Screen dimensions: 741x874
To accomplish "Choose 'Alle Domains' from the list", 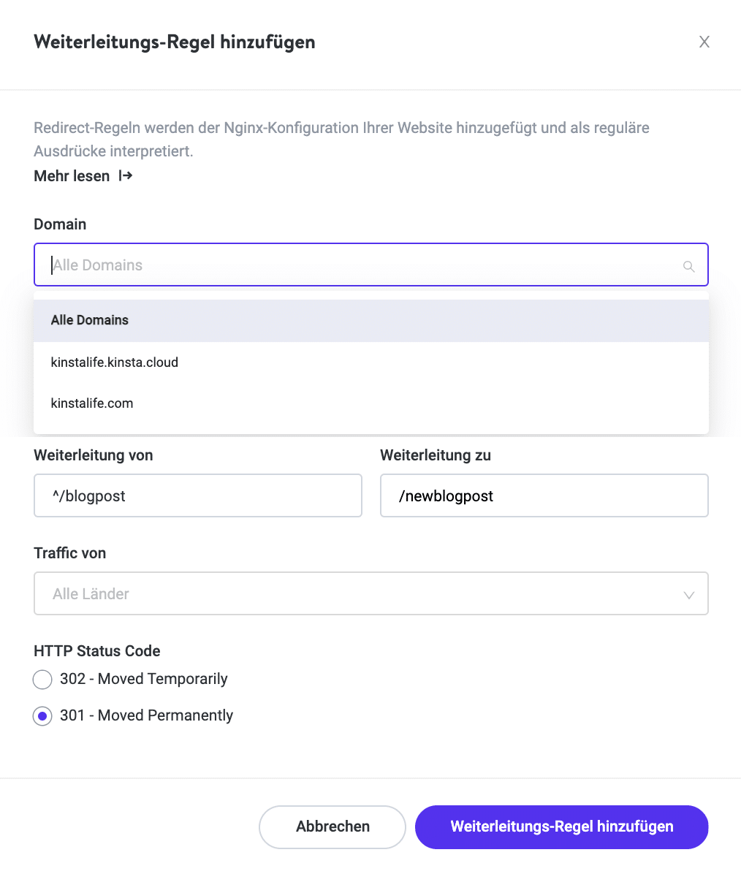I will coord(90,320).
